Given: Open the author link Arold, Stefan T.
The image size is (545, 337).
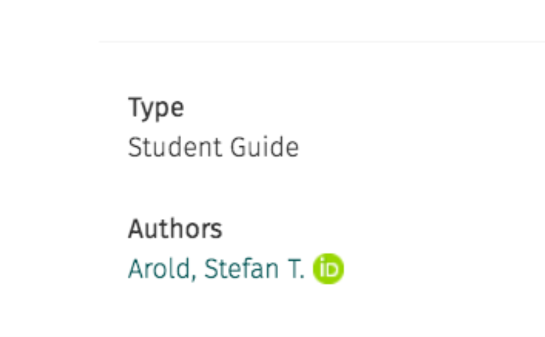Looking at the screenshot, I should point(216,269).
